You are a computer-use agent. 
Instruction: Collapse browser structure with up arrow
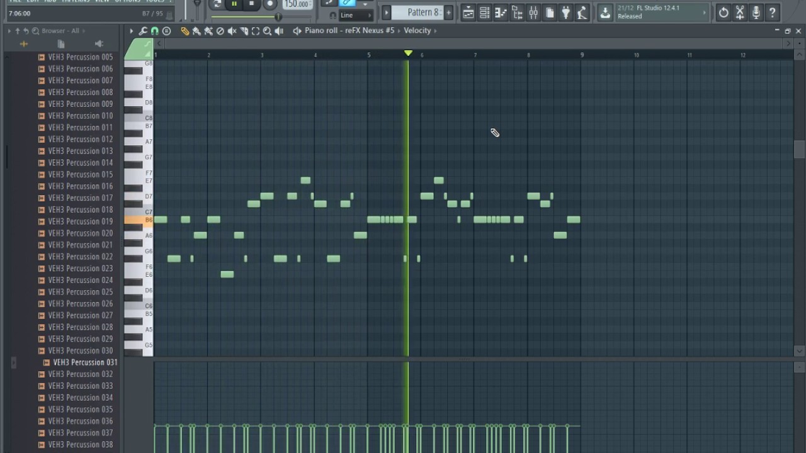pyautogui.click(x=18, y=31)
